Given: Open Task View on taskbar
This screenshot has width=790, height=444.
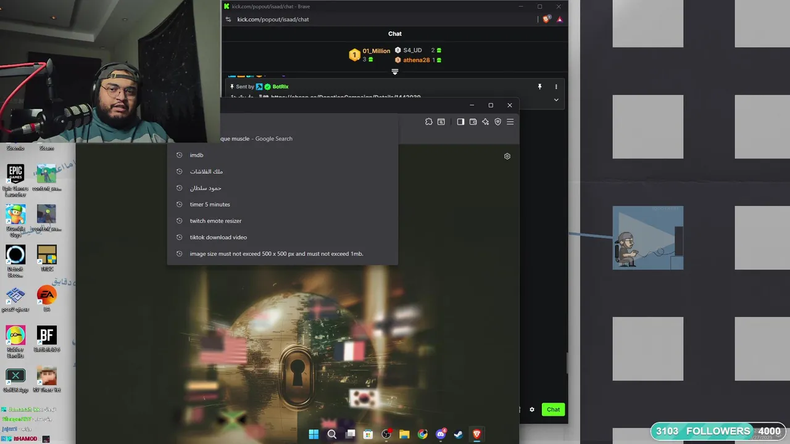Looking at the screenshot, I should 350,434.
